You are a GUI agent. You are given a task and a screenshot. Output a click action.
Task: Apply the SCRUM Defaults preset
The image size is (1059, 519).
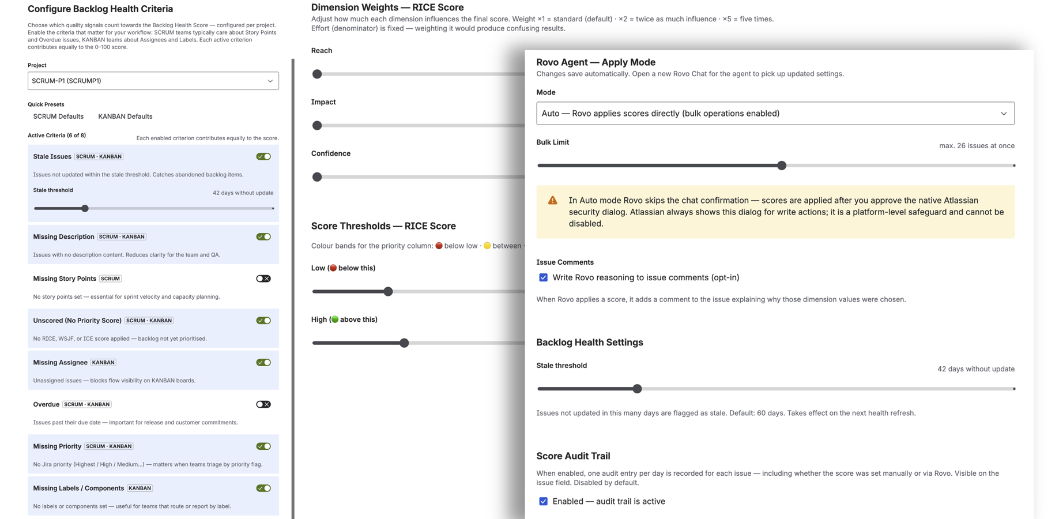coord(58,116)
